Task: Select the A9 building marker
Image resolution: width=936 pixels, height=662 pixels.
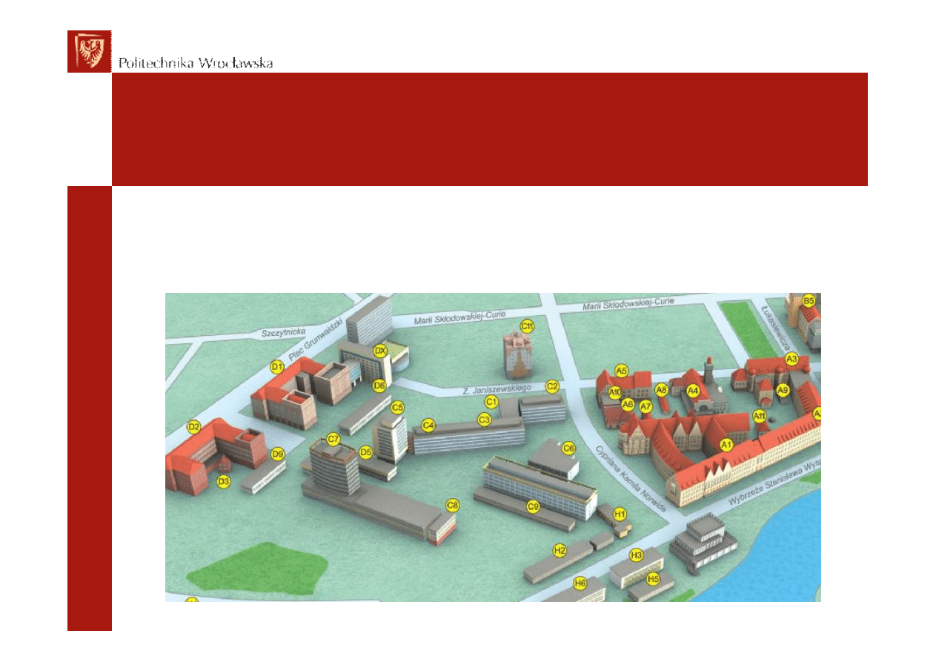Action: point(783,390)
